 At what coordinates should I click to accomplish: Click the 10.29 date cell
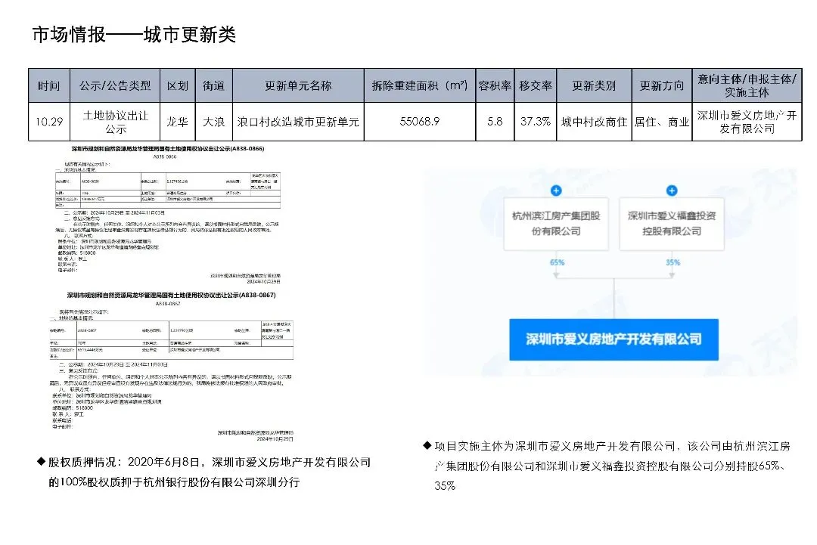pos(49,122)
